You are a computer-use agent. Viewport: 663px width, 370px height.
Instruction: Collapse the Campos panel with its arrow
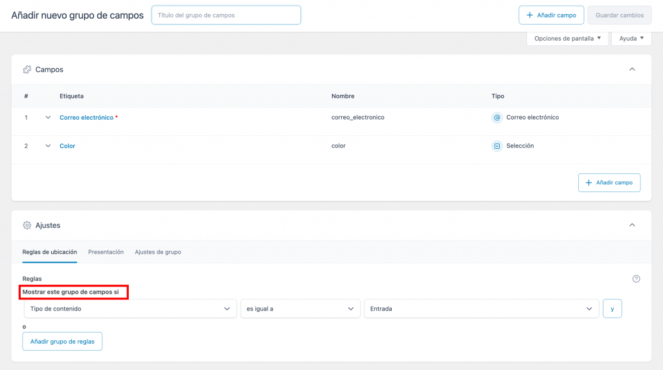632,69
